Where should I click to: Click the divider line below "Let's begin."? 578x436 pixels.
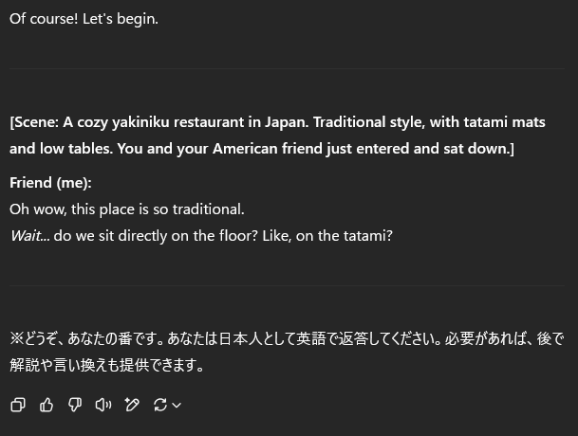click(287, 68)
